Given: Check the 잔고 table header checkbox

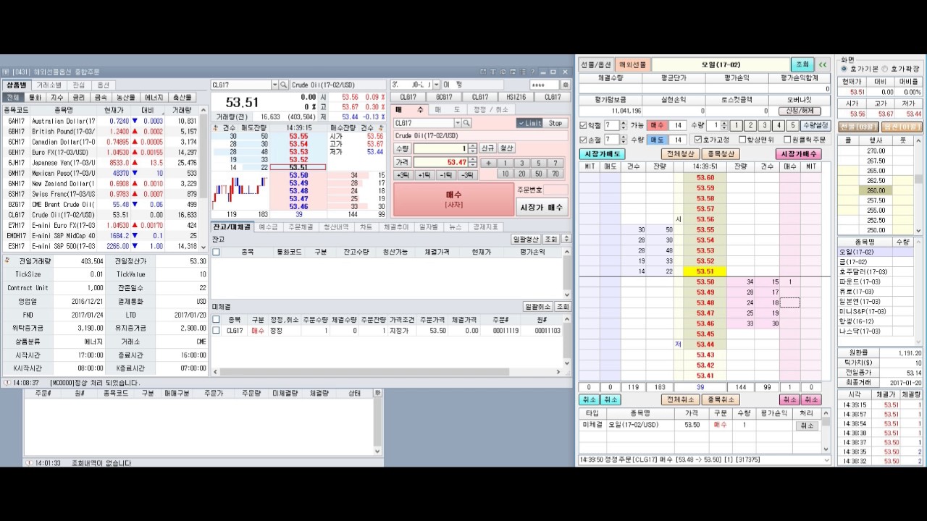Looking at the screenshot, I should [x=216, y=252].
